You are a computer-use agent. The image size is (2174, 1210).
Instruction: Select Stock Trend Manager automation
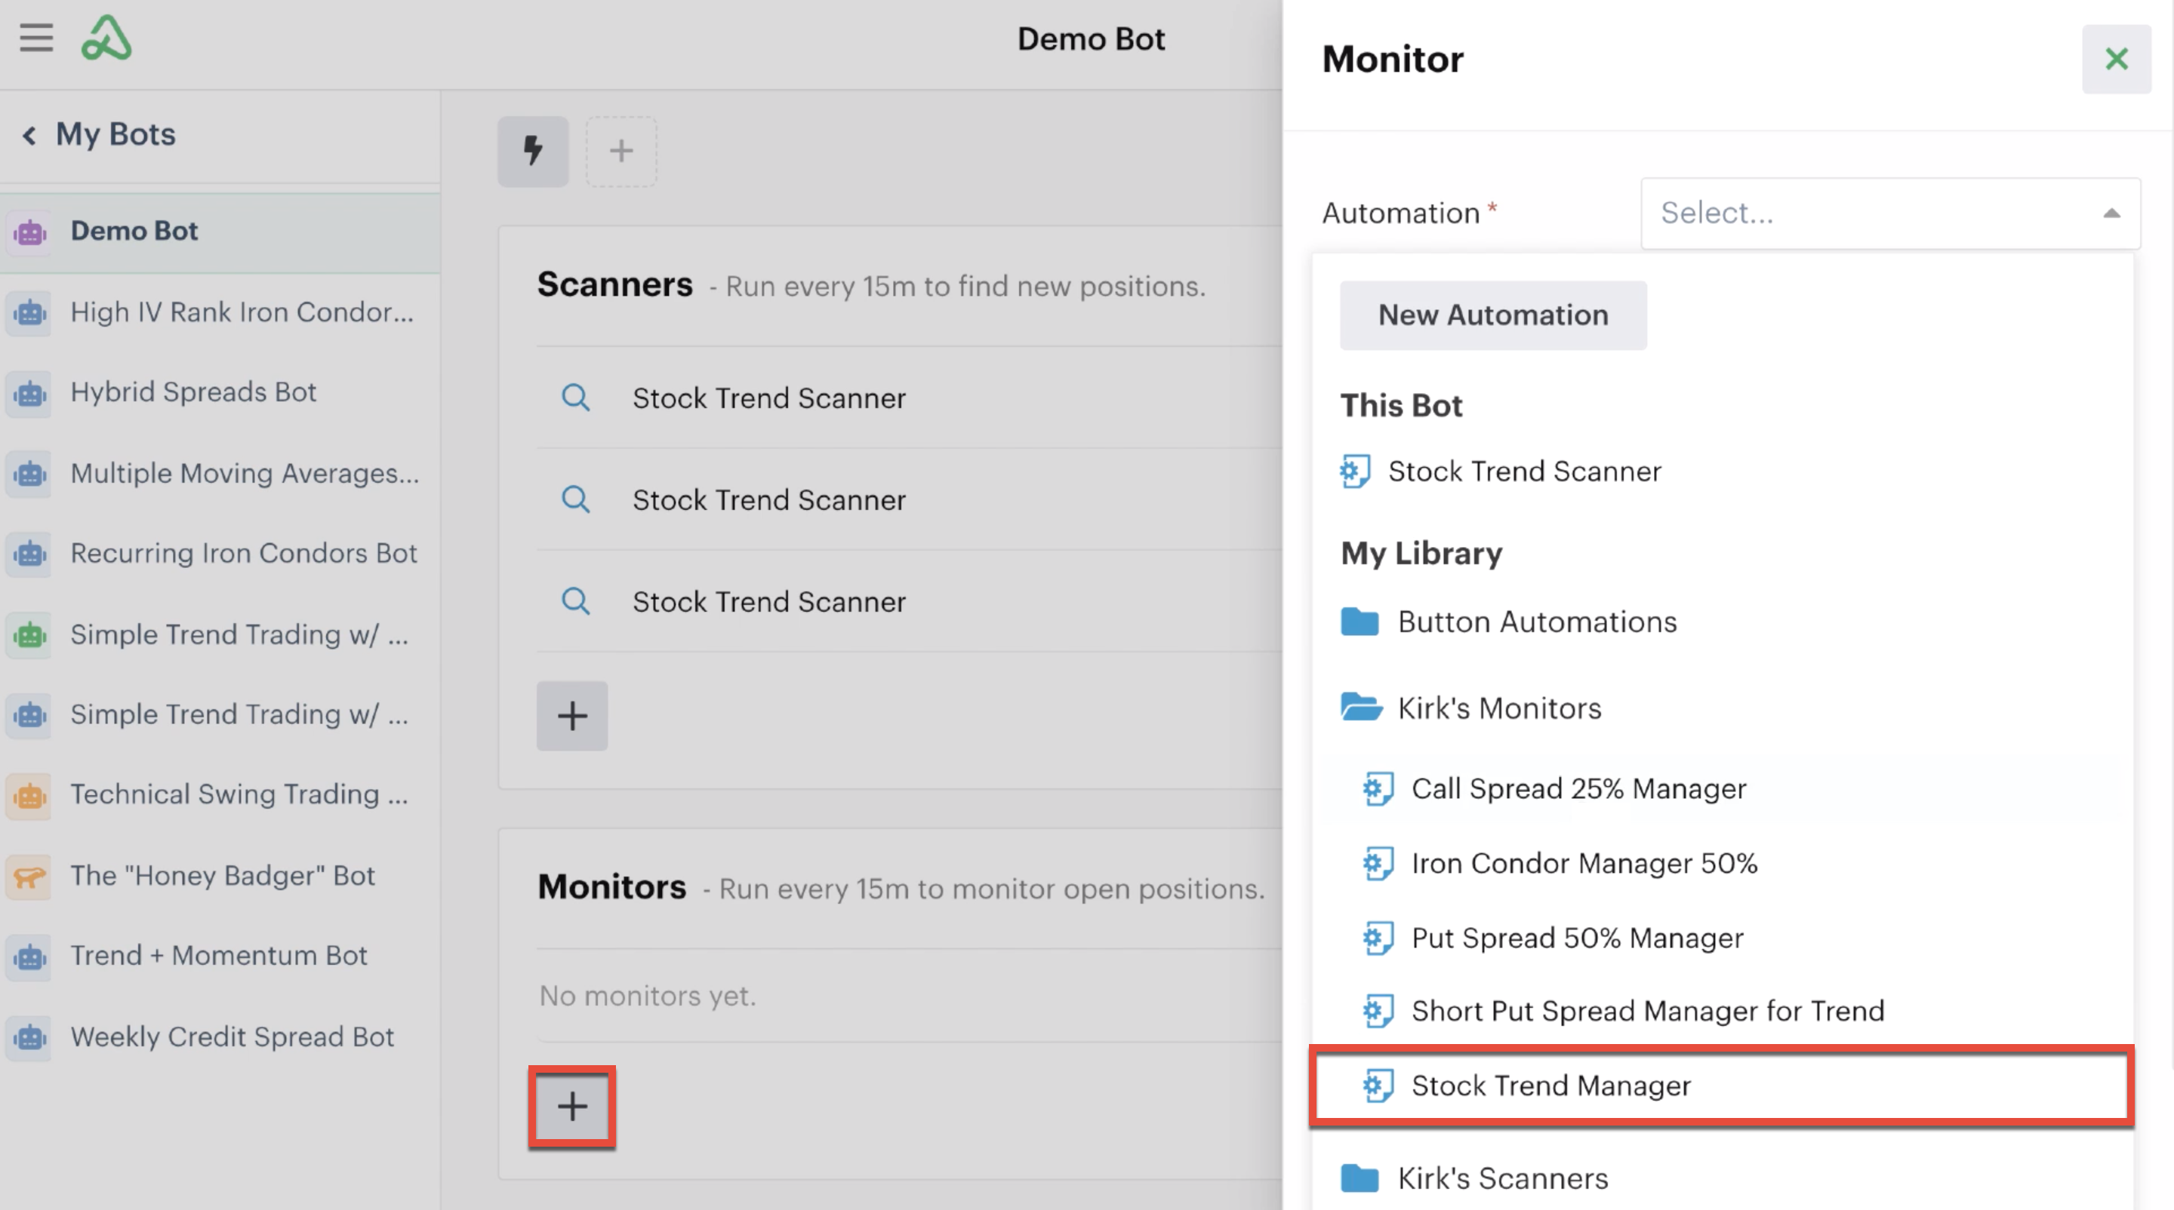tap(1722, 1086)
